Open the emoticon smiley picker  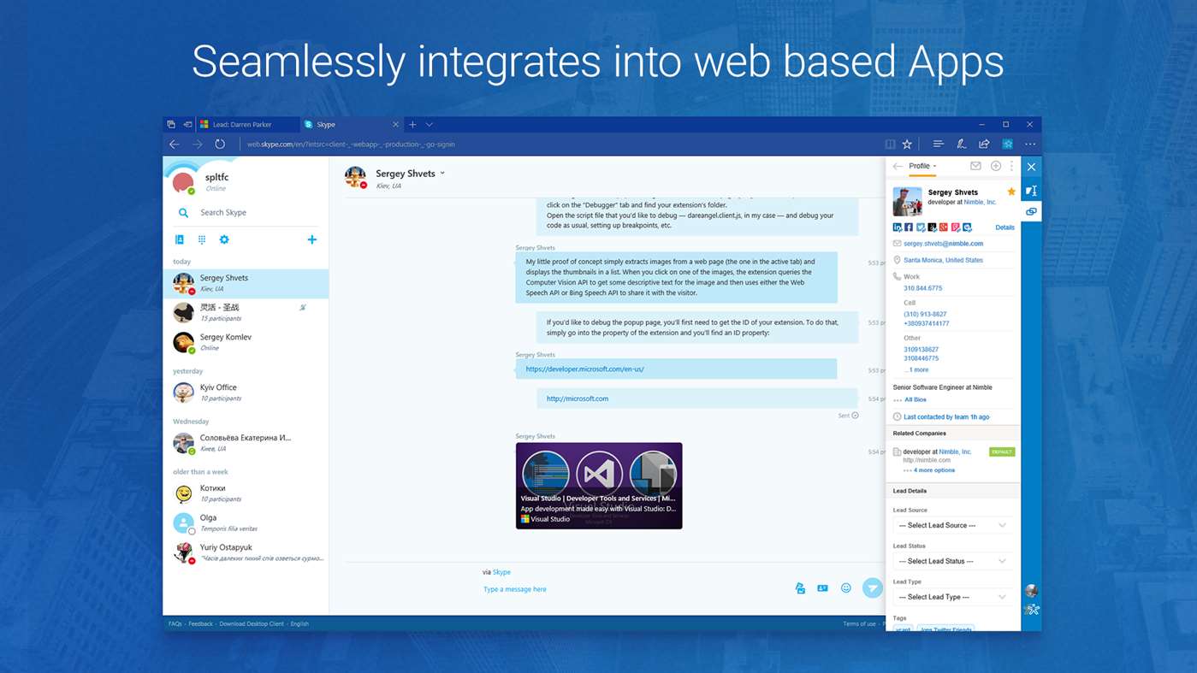point(846,587)
